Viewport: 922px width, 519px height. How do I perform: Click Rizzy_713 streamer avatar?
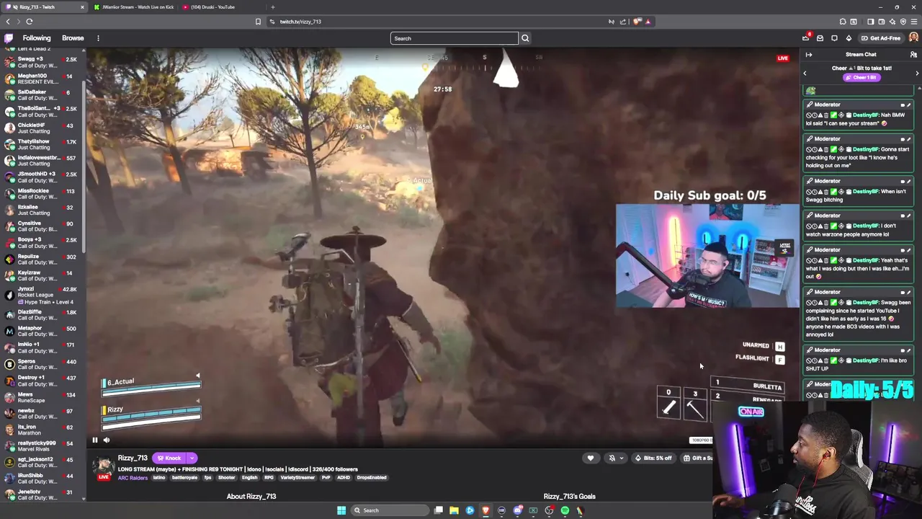(x=104, y=465)
